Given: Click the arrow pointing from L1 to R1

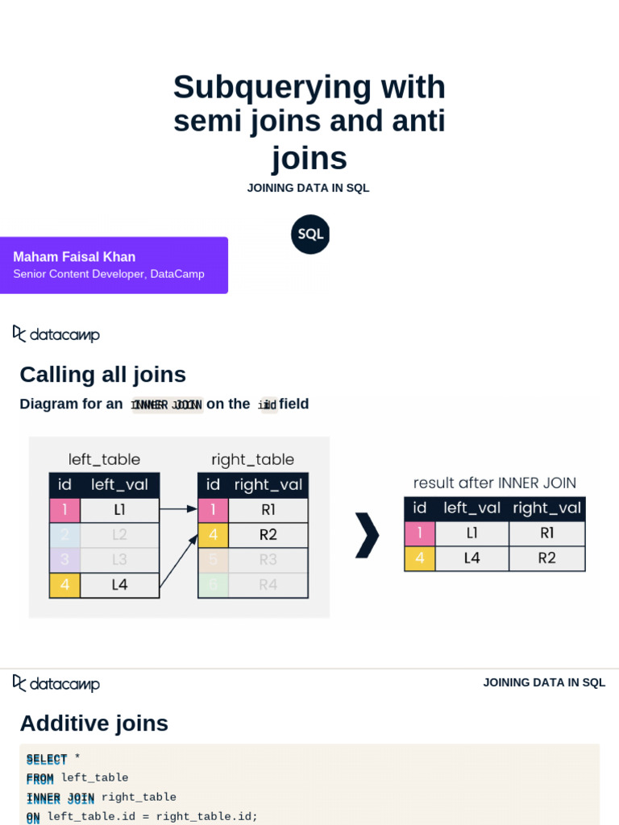Looking at the screenshot, I should (x=178, y=509).
